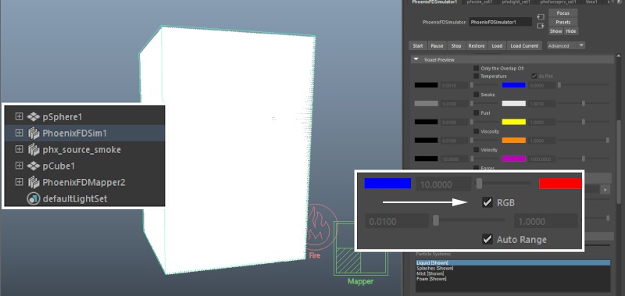Viewport: 625px width, 296px height.
Task: Collapse the Voxel Preview section
Action: (x=416, y=59)
